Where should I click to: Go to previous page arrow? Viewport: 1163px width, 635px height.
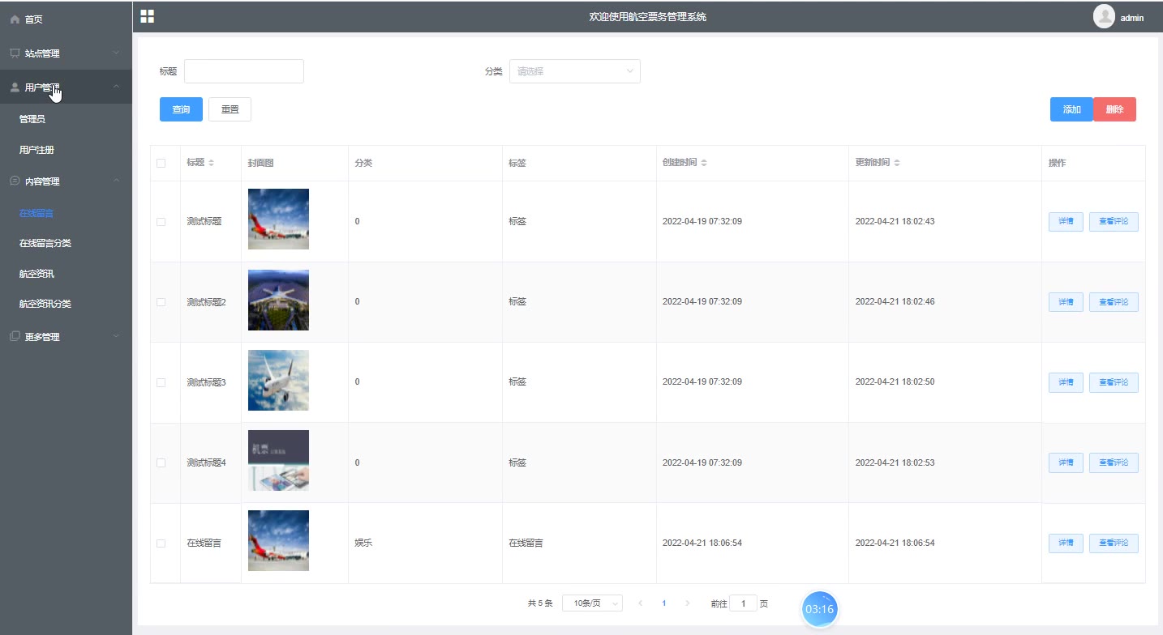[640, 603]
